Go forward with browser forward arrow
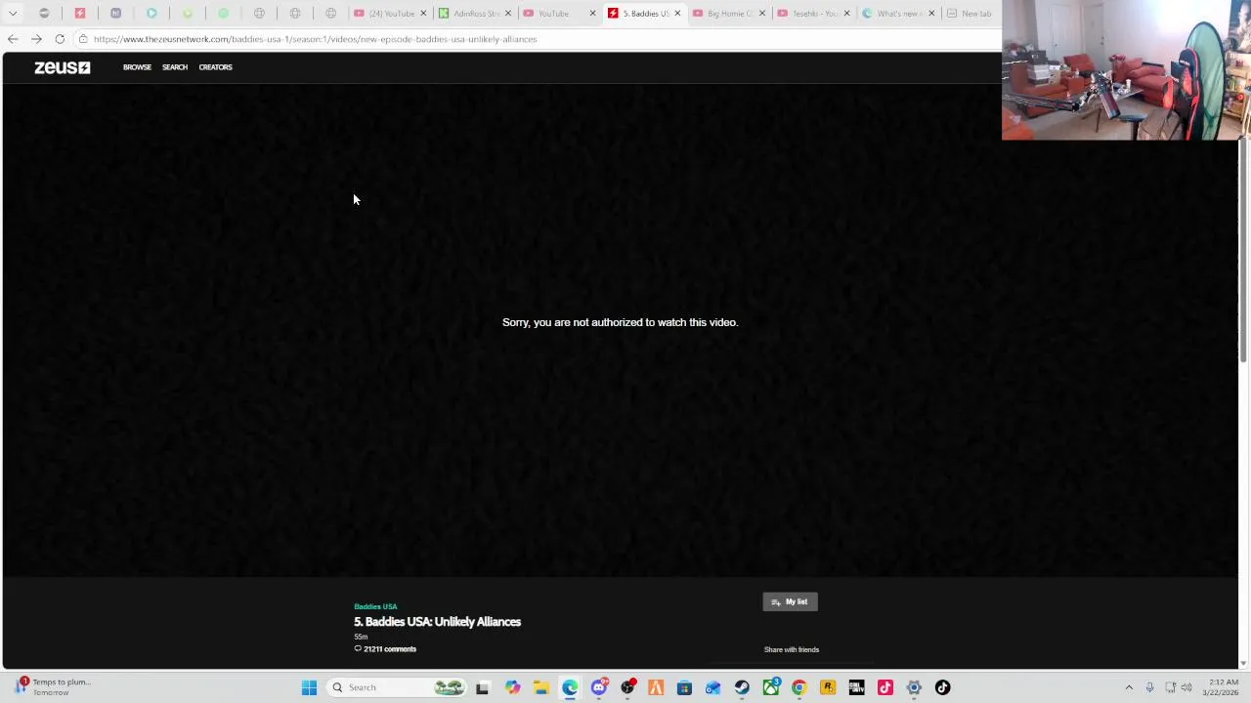Viewport: 1251px width, 703px height. point(36,39)
